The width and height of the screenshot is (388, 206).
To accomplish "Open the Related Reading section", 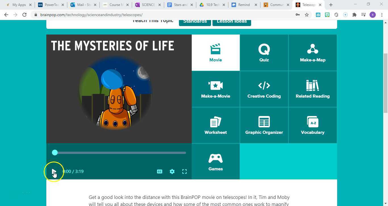I will tap(312, 89).
